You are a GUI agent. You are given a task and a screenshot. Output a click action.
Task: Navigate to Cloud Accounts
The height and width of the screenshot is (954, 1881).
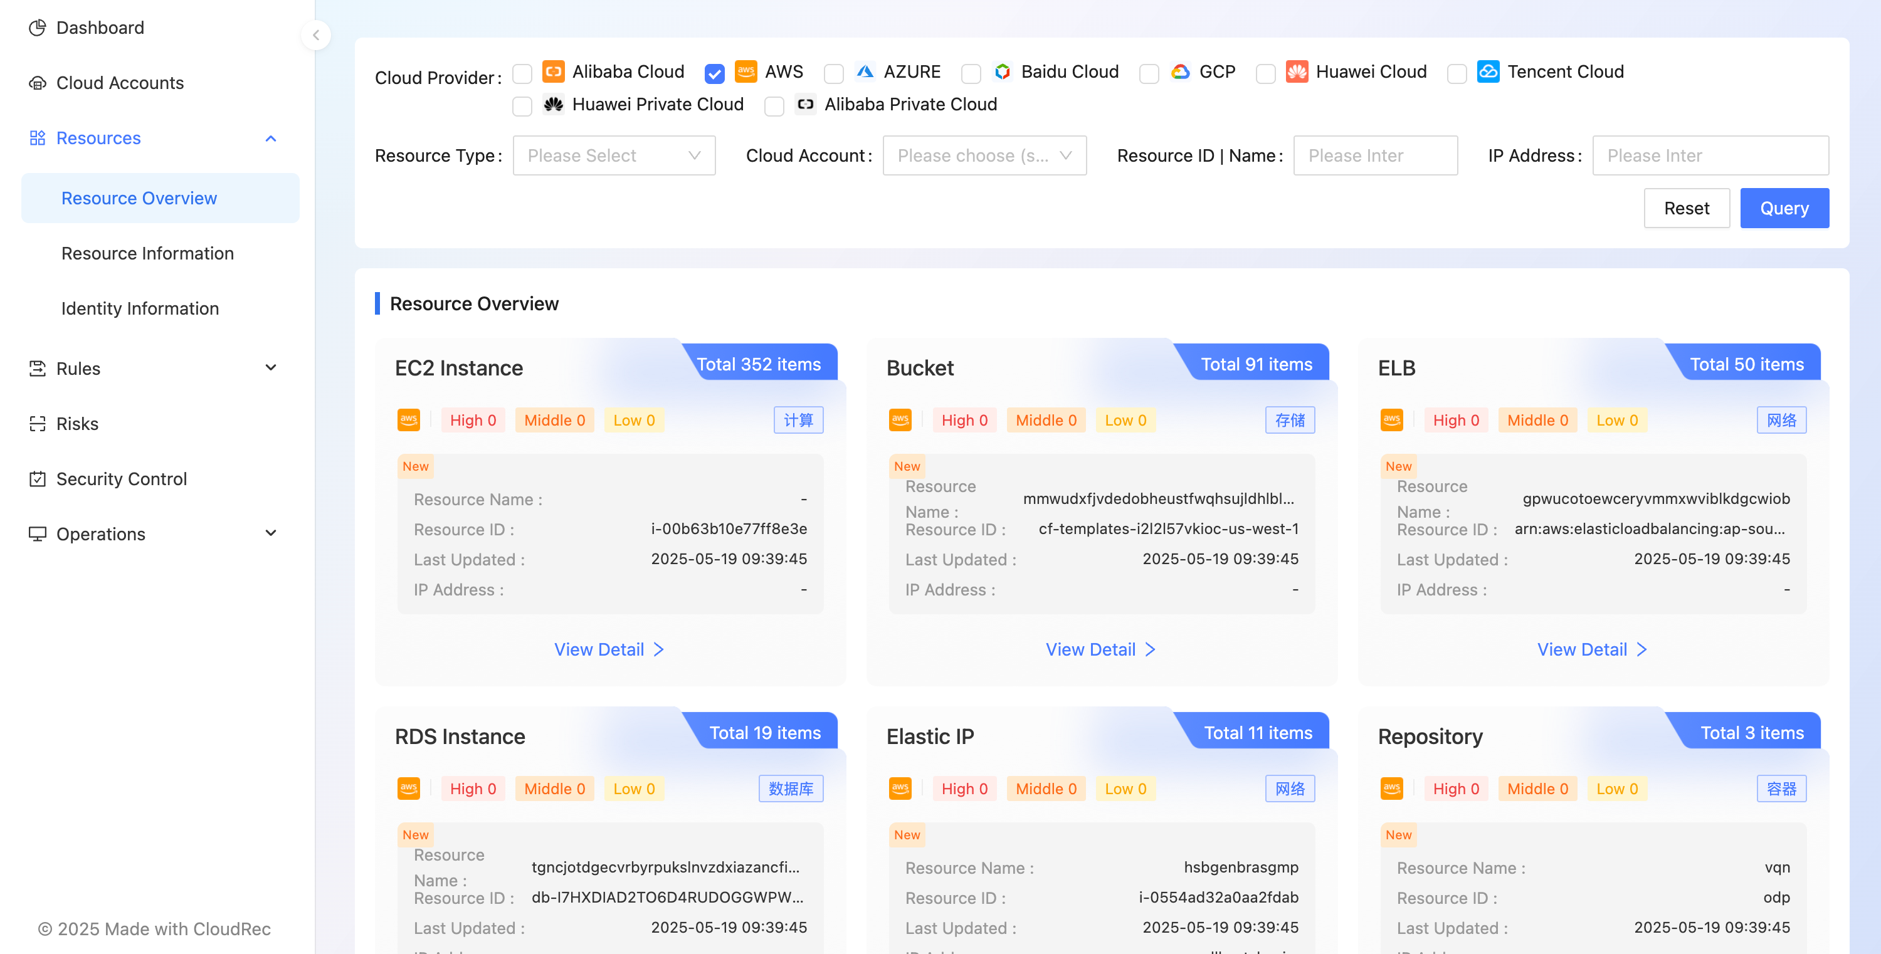120,83
